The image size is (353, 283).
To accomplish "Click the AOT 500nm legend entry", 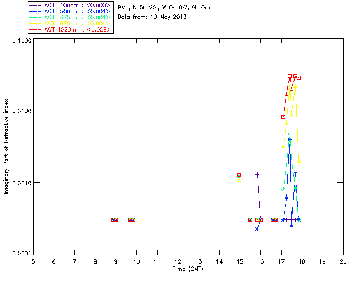I will (70, 11).
